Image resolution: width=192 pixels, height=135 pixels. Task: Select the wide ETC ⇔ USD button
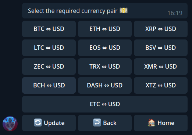105,104
